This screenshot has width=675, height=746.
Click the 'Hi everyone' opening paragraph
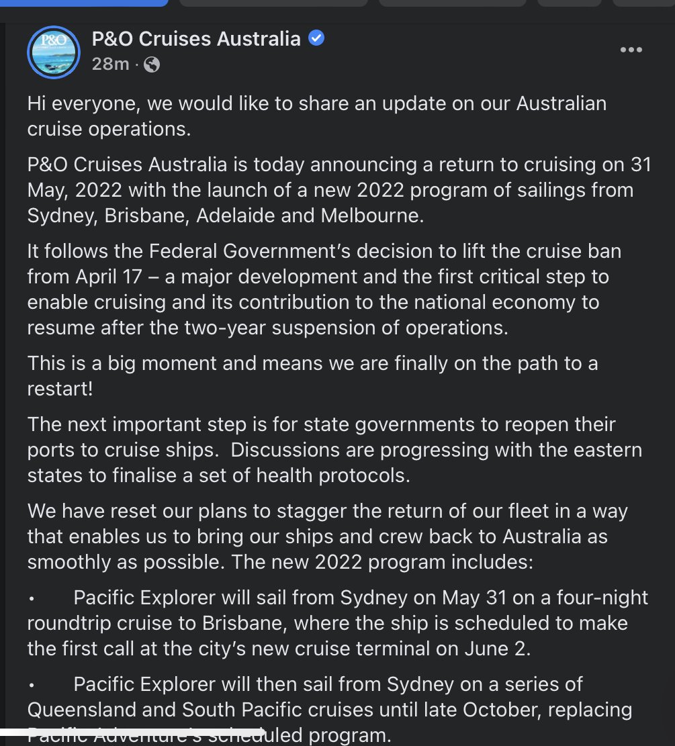(316, 116)
